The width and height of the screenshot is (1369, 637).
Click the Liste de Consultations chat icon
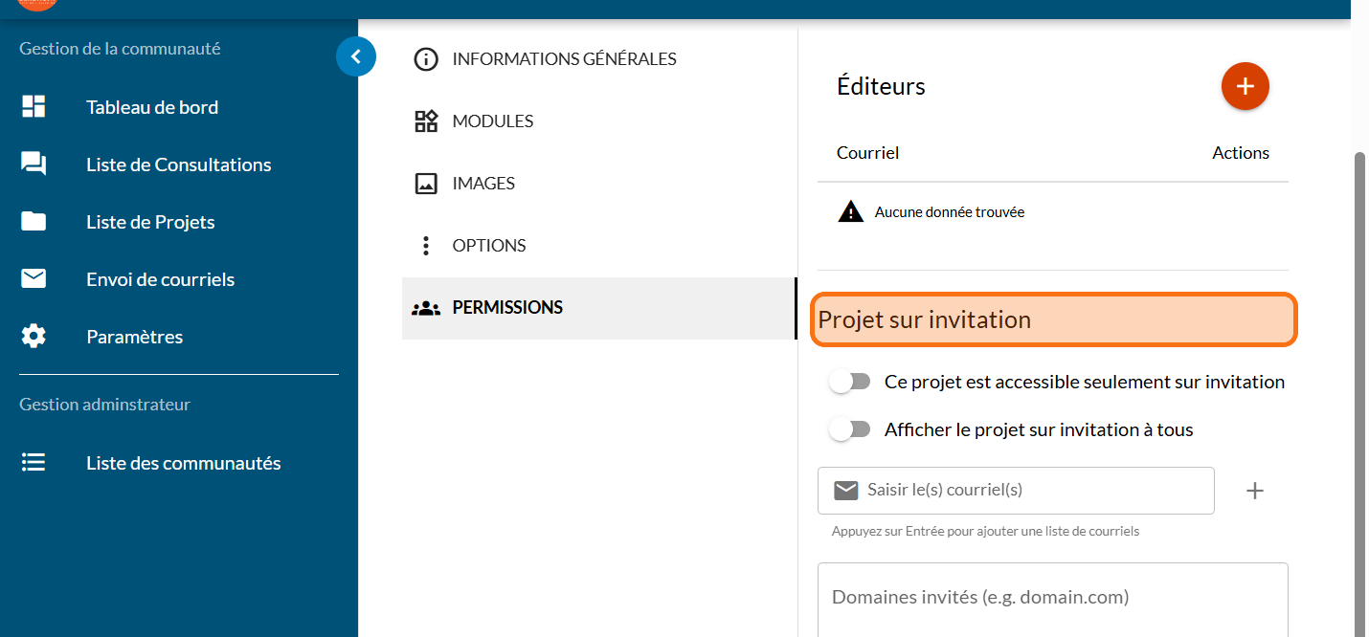point(34,165)
